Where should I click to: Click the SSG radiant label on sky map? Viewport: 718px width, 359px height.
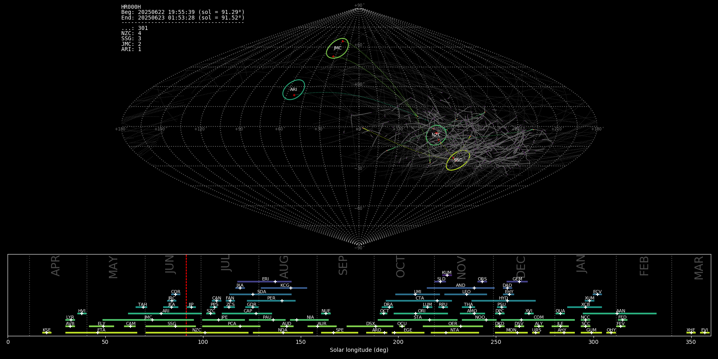coord(458,160)
